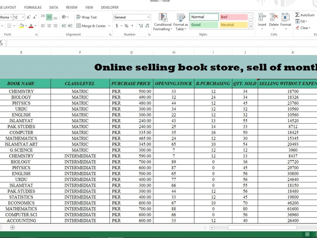Open Conditional Formatting menu
317x238 pixels.
pos(163,22)
